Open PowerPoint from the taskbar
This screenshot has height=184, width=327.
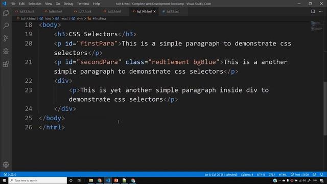tap(116, 180)
